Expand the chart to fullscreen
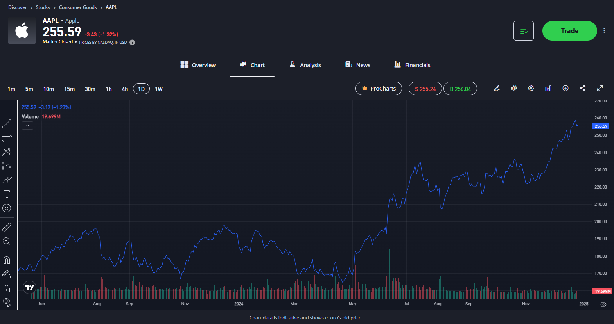614x324 pixels. [x=600, y=88]
